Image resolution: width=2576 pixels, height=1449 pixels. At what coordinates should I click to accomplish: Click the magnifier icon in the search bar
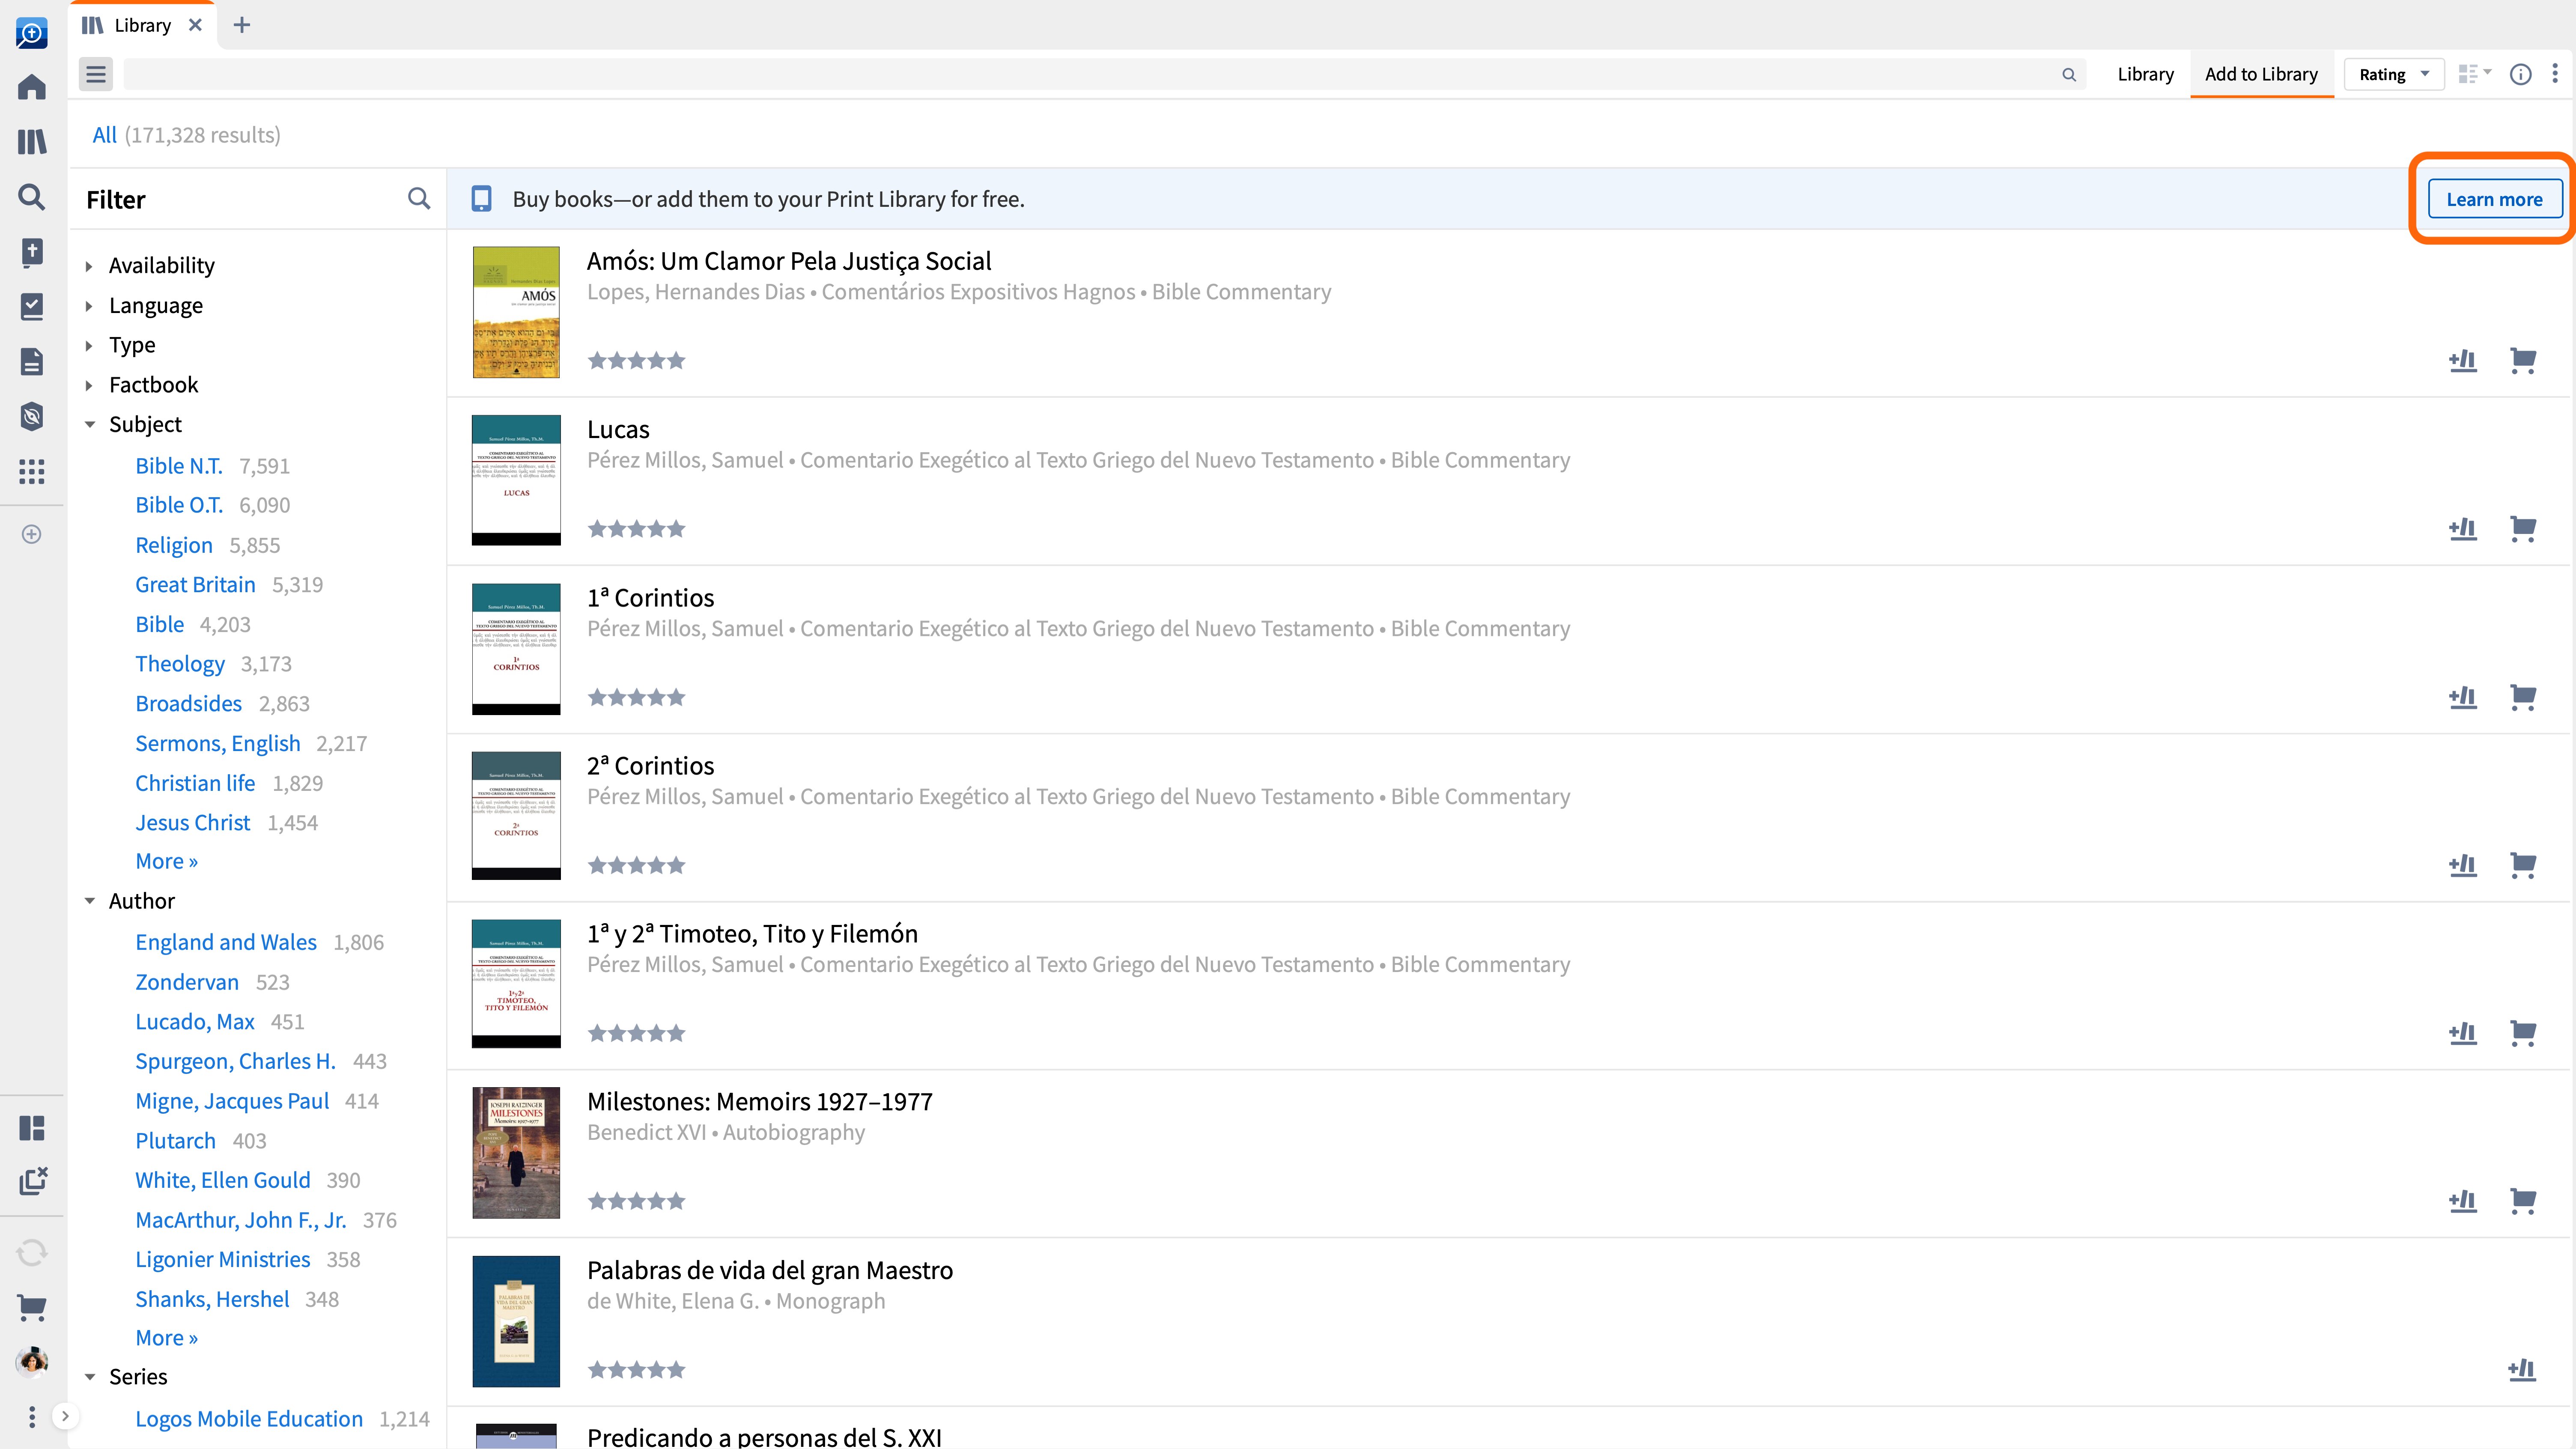click(x=2068, y=74)
